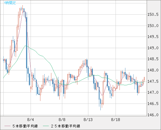This screenshot has width=161, height=130.
Task: Click the 146.0 price axis label
Action: (153, 115)
